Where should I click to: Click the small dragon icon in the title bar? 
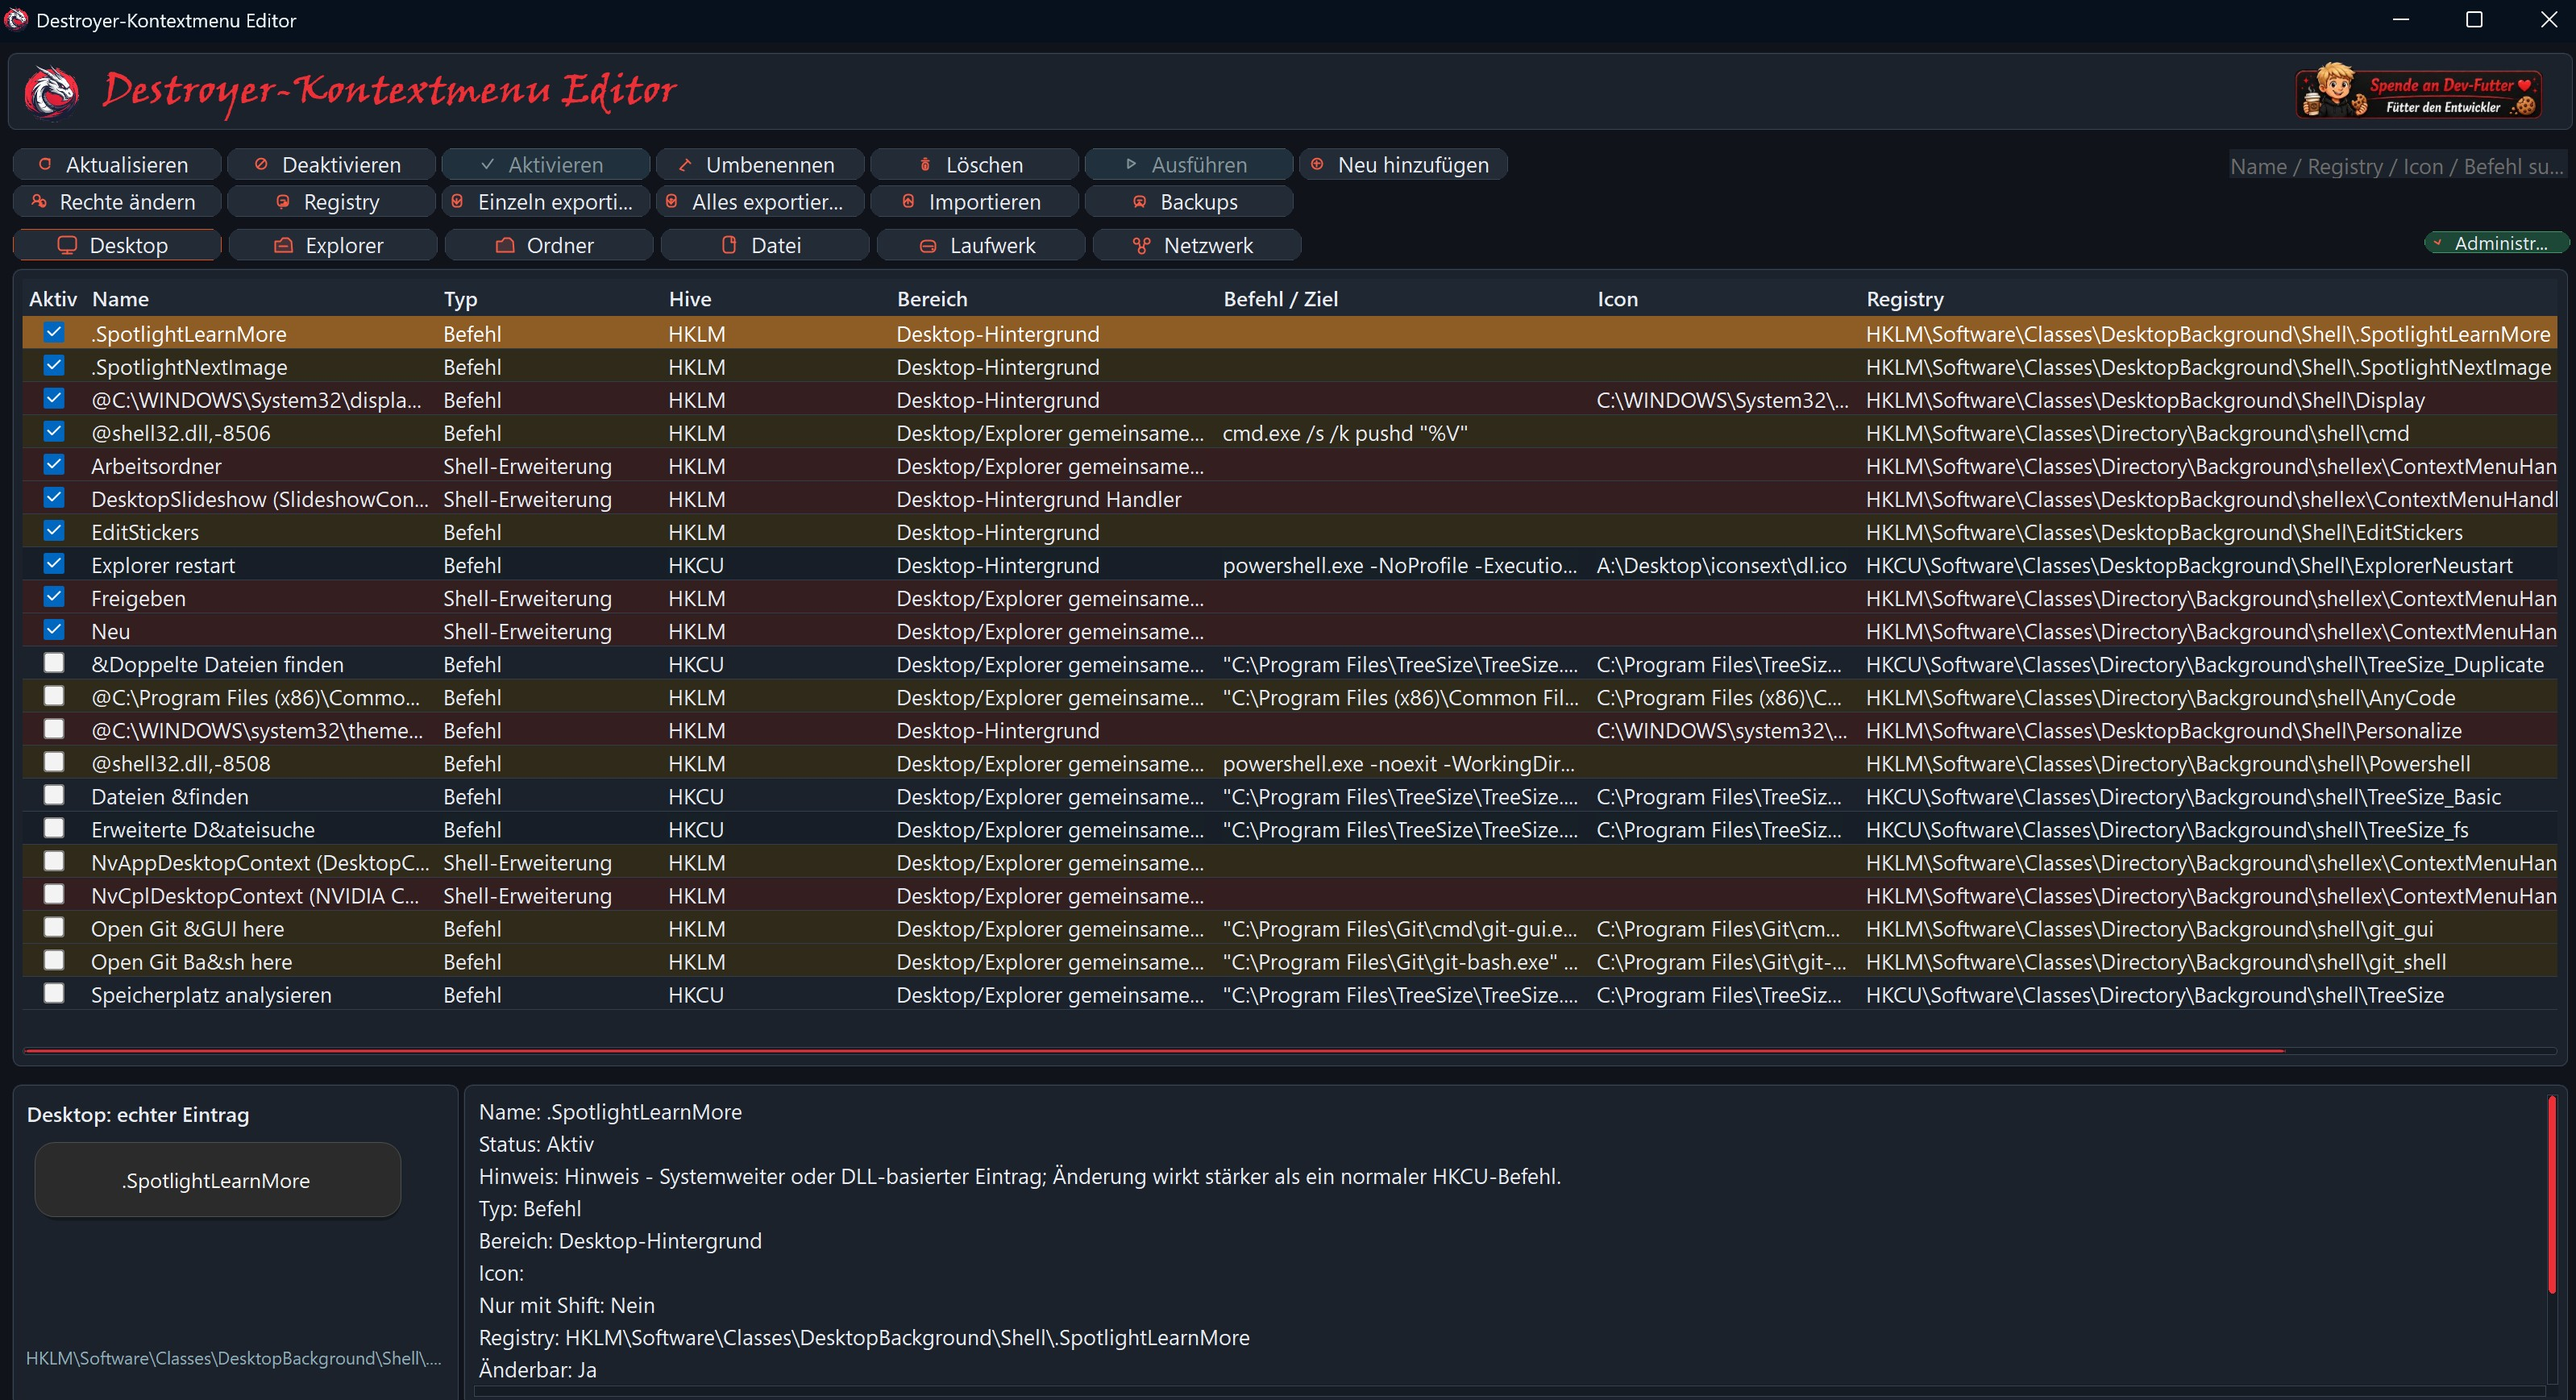[16, 19]
